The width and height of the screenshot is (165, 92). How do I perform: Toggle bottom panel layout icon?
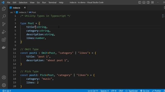tap(144, 2)
